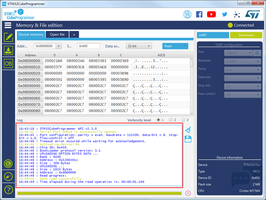266x200 pixels.
Task: Set verbosity level to 3
Action: (x=183, y=120)
